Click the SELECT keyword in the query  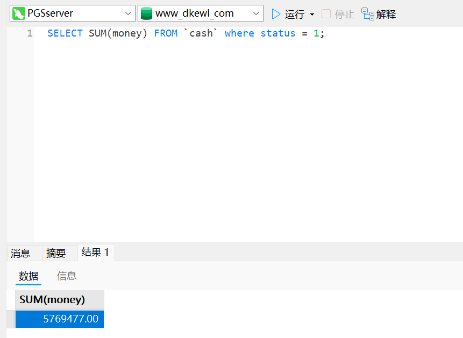[65, 33]
